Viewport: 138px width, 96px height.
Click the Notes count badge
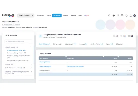tap(112, 44)
